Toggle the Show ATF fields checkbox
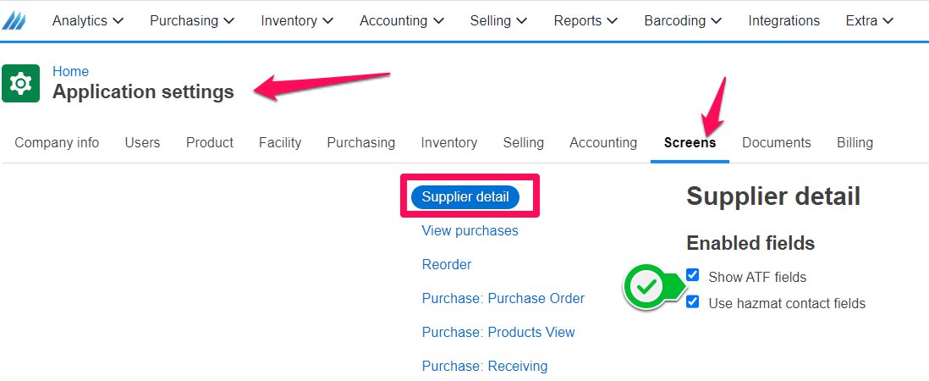Screen dimensions: 929x381 pos(692,275)
